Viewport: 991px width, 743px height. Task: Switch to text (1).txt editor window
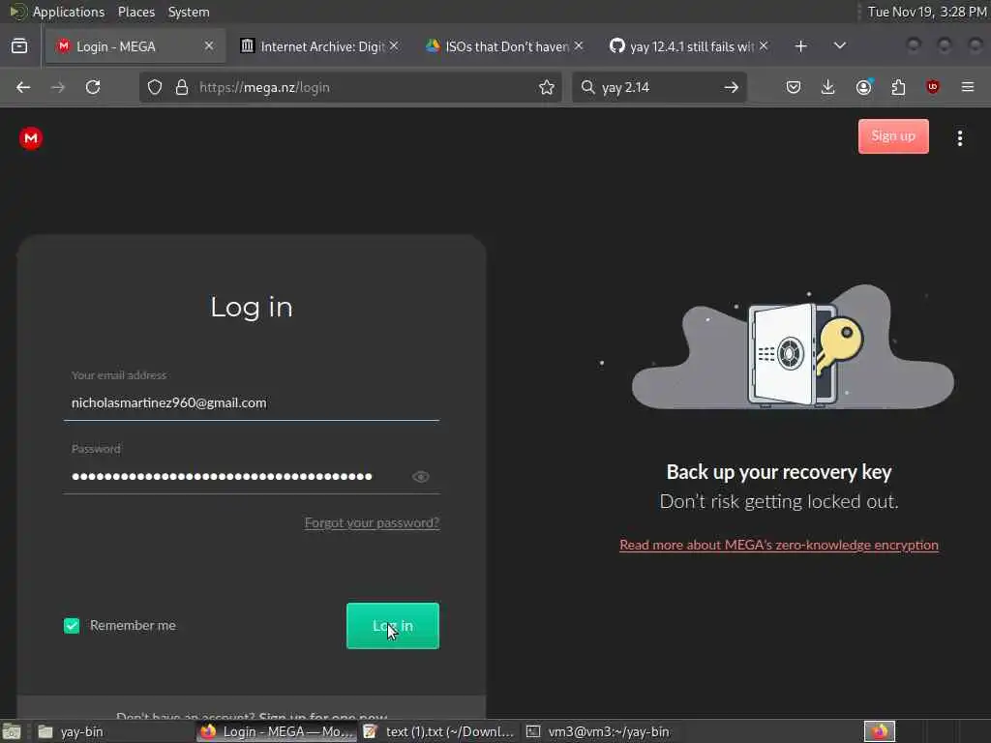439,731
